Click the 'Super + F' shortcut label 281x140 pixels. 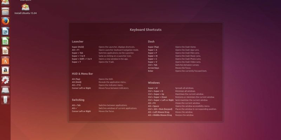152,53
